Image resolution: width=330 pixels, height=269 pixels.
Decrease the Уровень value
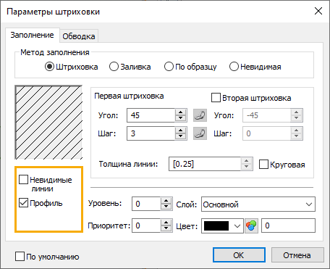coord(166,207)
